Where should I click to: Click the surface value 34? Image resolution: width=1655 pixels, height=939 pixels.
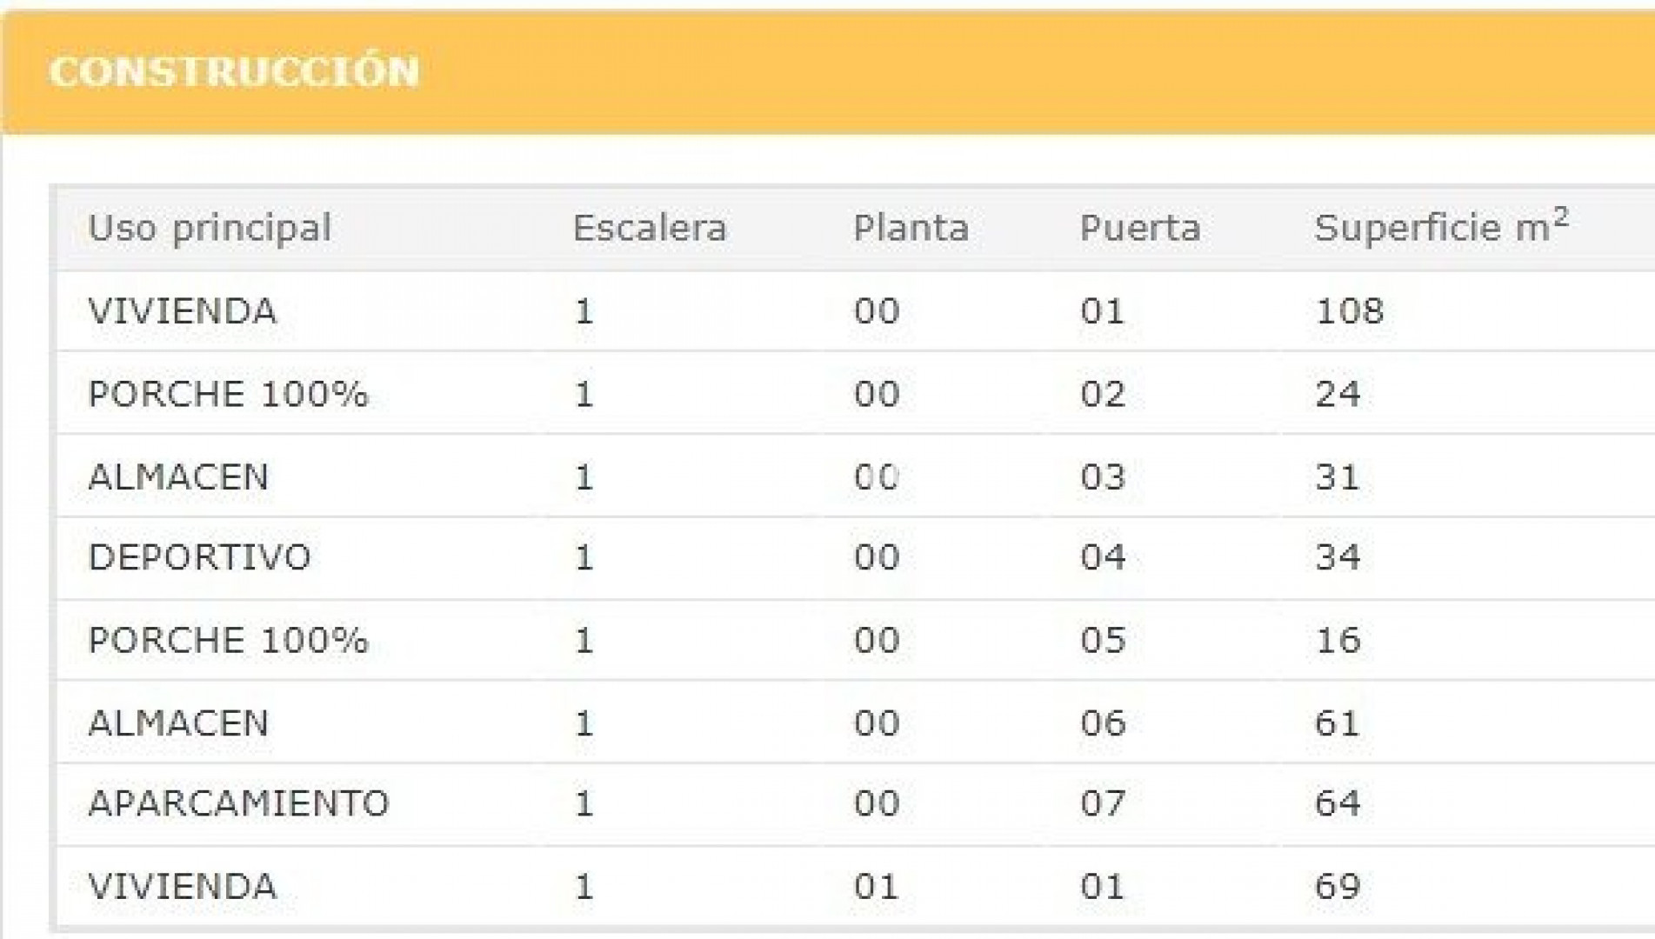point(1338,557)
